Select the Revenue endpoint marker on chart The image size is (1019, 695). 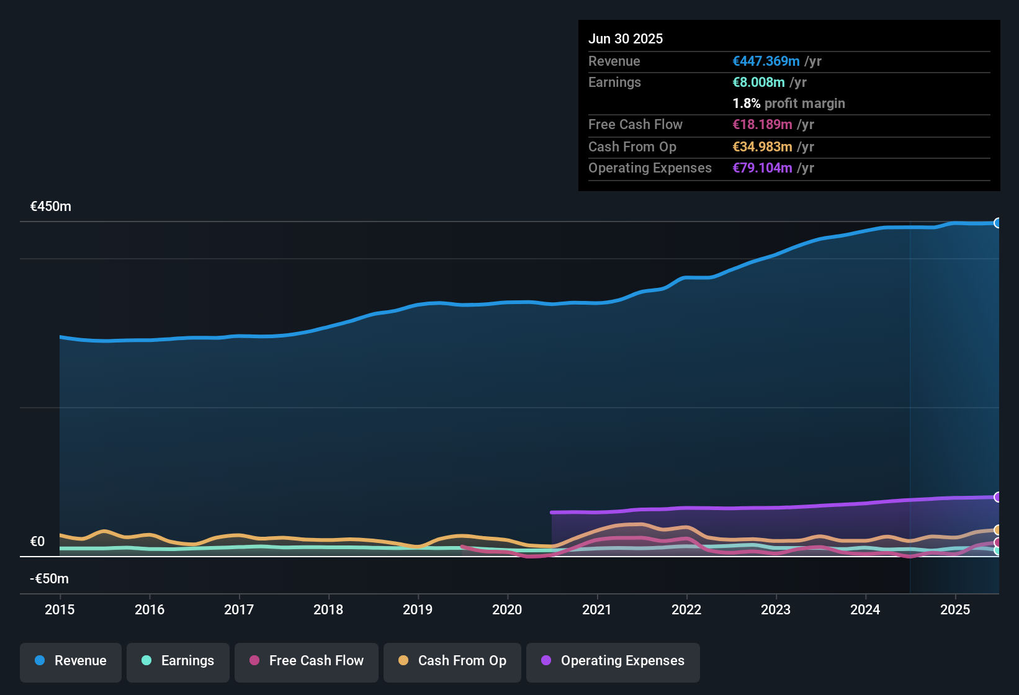[x=998, y=223]
